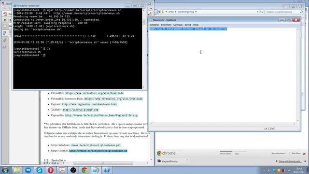Open the Windows Start menu orb
This screenshot has width=309, height=174.
(x=5, y=170)
